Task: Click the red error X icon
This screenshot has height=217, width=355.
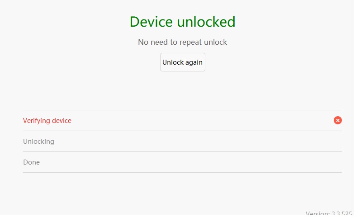Action: coord(338,120)
